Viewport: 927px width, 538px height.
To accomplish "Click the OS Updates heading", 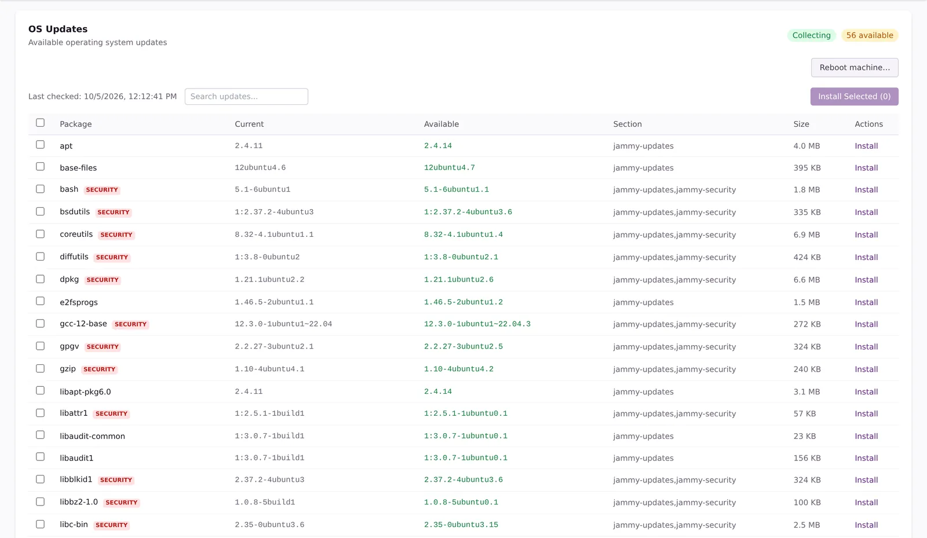I will 58,29.
